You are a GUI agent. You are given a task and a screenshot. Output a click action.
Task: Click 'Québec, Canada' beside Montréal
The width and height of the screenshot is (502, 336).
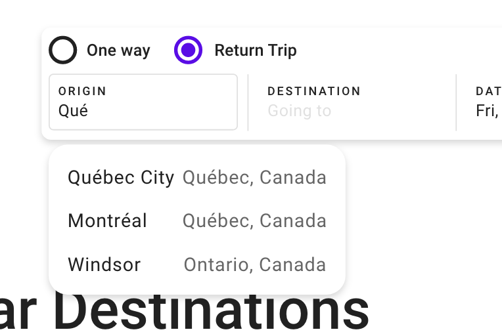click(254, 220)
